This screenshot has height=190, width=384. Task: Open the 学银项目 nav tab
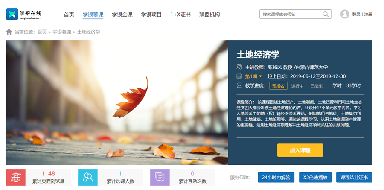coord(151,15)
